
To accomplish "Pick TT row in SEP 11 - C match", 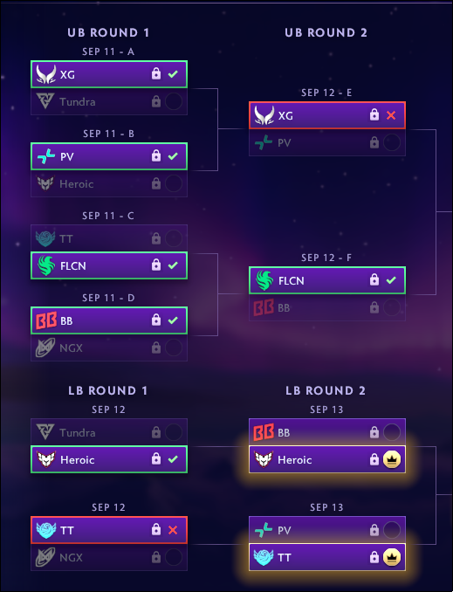I will coord(109,238).
